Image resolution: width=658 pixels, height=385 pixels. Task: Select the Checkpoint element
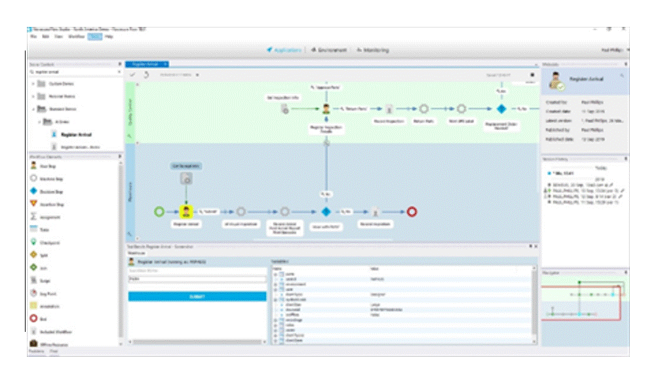(45, 243)
